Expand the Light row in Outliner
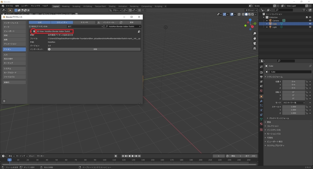This screenshot has width=313, height=169. (267, 27)
